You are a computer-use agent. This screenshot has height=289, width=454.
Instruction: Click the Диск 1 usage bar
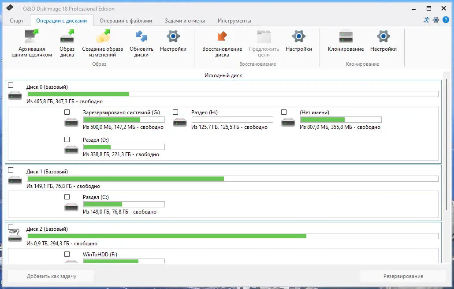pos(232,179)
